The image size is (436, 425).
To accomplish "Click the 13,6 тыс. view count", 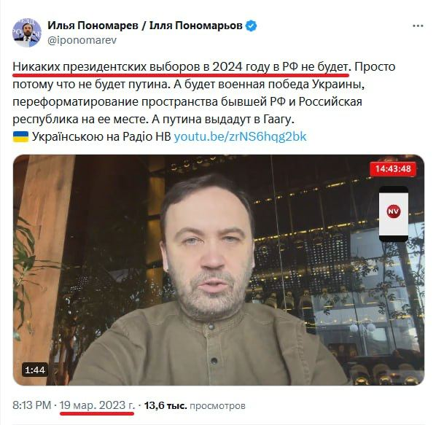I will pyautogui.click(x=166, y=405).
